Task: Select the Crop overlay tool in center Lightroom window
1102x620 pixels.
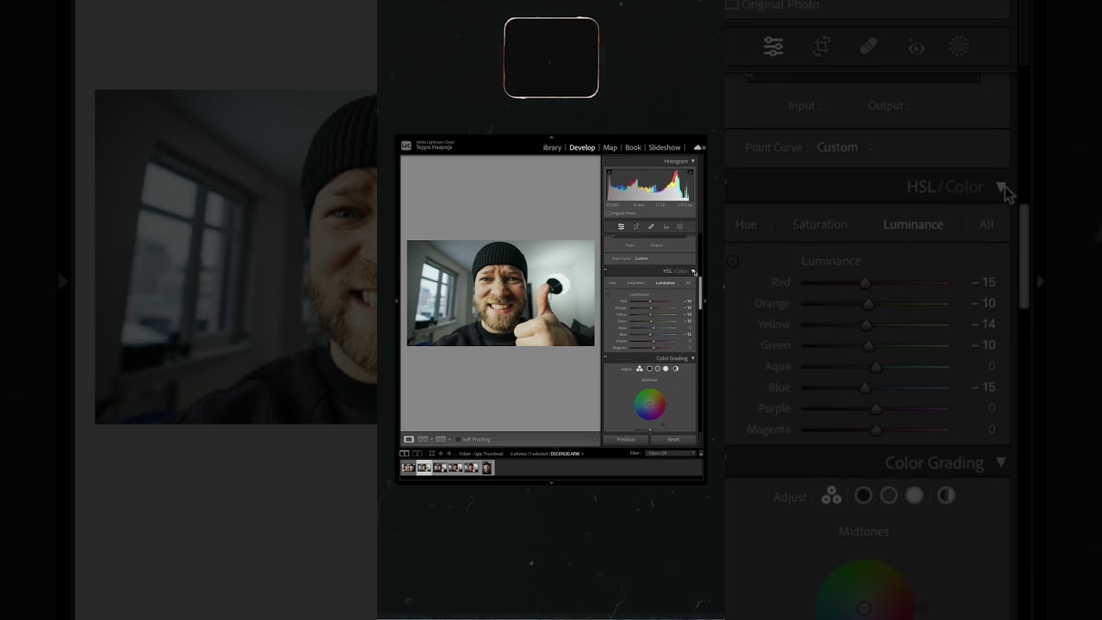Action: 636,226
